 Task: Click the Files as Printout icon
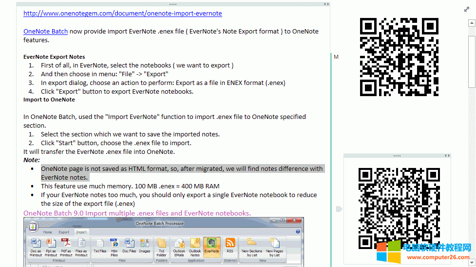point(81,248)
